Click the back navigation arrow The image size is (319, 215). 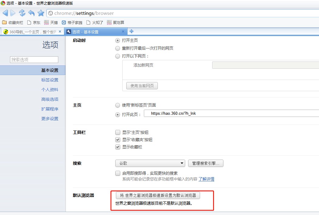tap(5, 13)
